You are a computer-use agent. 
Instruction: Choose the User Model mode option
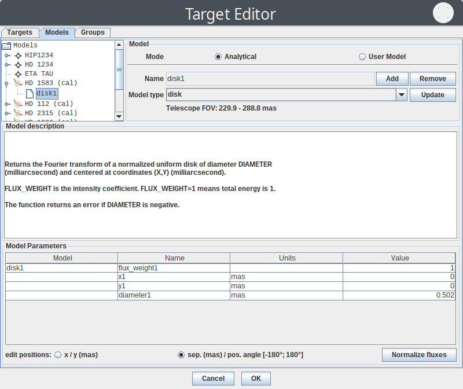(362, 57)
